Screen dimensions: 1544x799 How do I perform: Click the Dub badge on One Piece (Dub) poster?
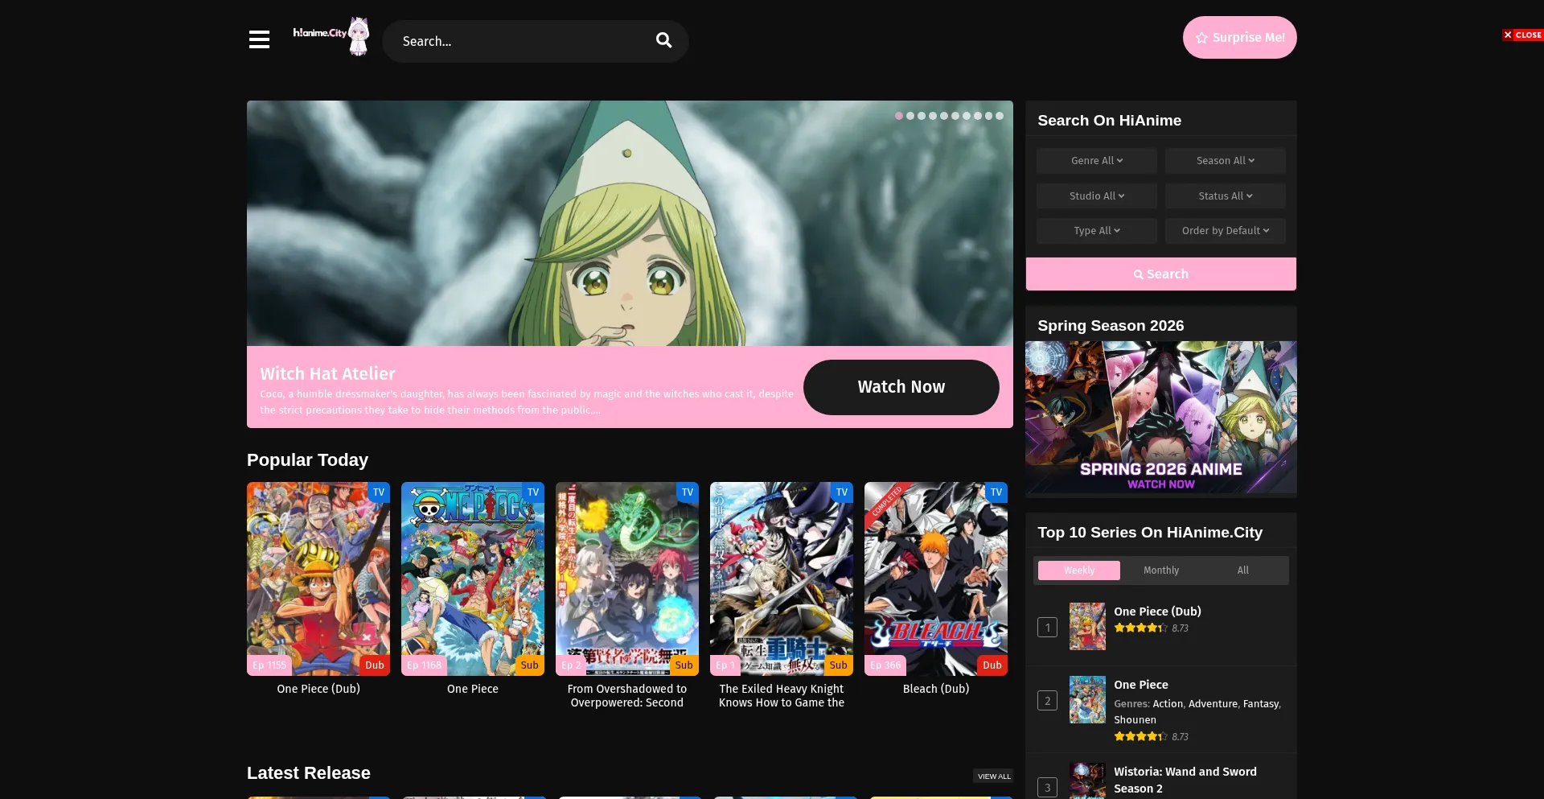375,665
